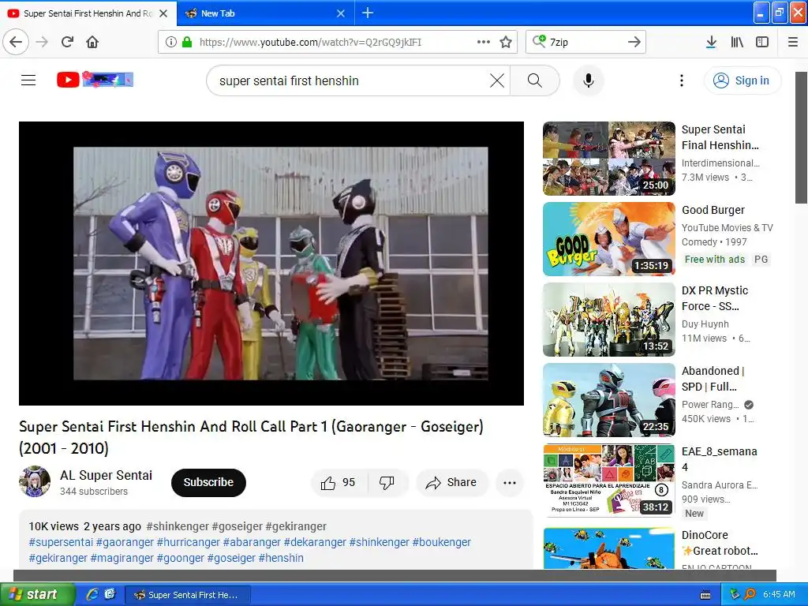
Task: Close the New Tab tab
Action: click(x=341, y=13)
